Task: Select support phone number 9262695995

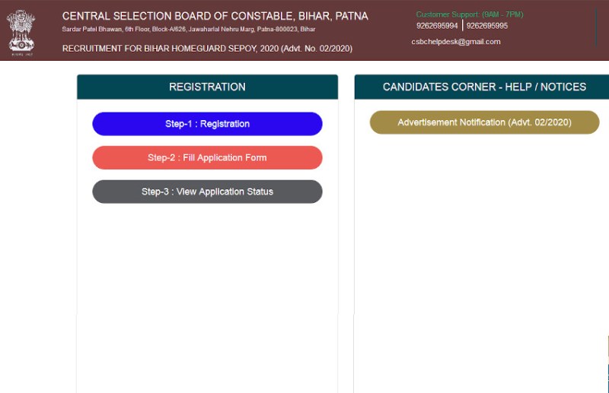Action: [x=487, y=26]
